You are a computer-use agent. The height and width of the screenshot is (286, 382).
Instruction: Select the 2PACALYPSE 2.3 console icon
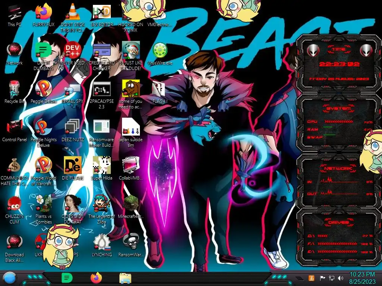(101, 95)
